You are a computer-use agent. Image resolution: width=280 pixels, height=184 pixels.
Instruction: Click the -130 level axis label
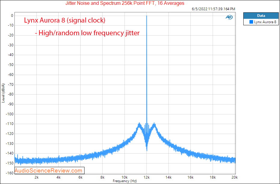point(10,143)
